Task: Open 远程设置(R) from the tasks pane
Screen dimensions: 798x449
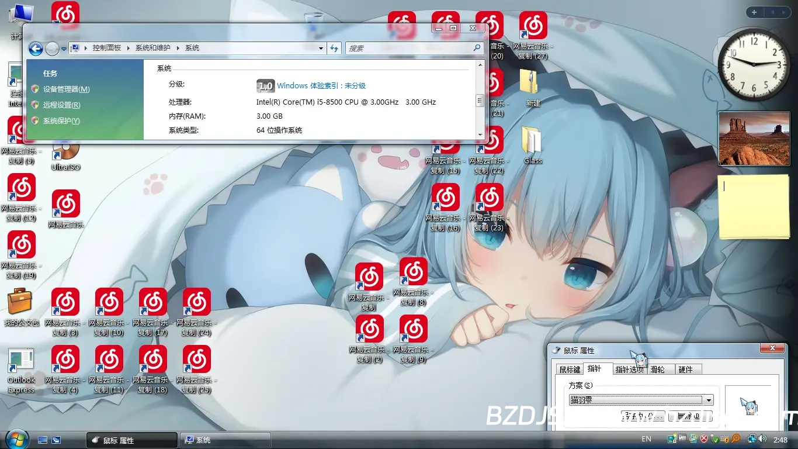Action: tap(61, 105)
